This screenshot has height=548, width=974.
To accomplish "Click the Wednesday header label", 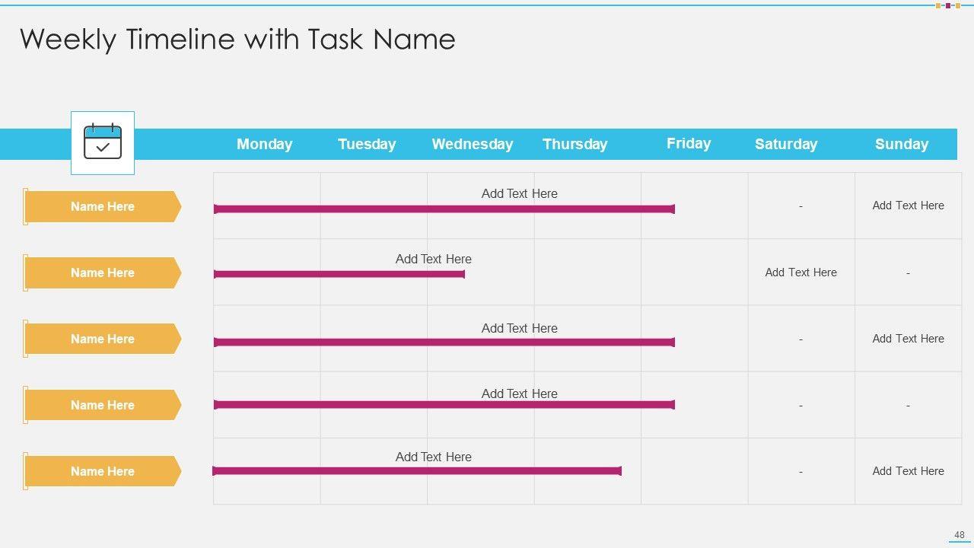I will click(472, 145).
